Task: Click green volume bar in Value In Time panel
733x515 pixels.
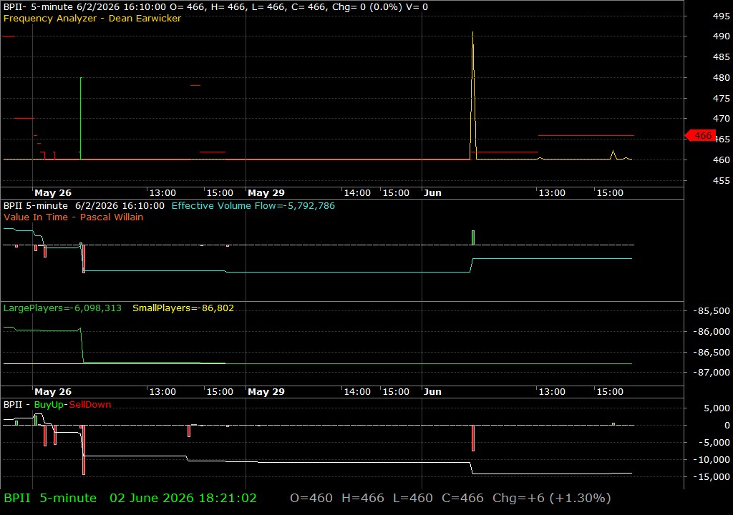Action: click(473, 237)
